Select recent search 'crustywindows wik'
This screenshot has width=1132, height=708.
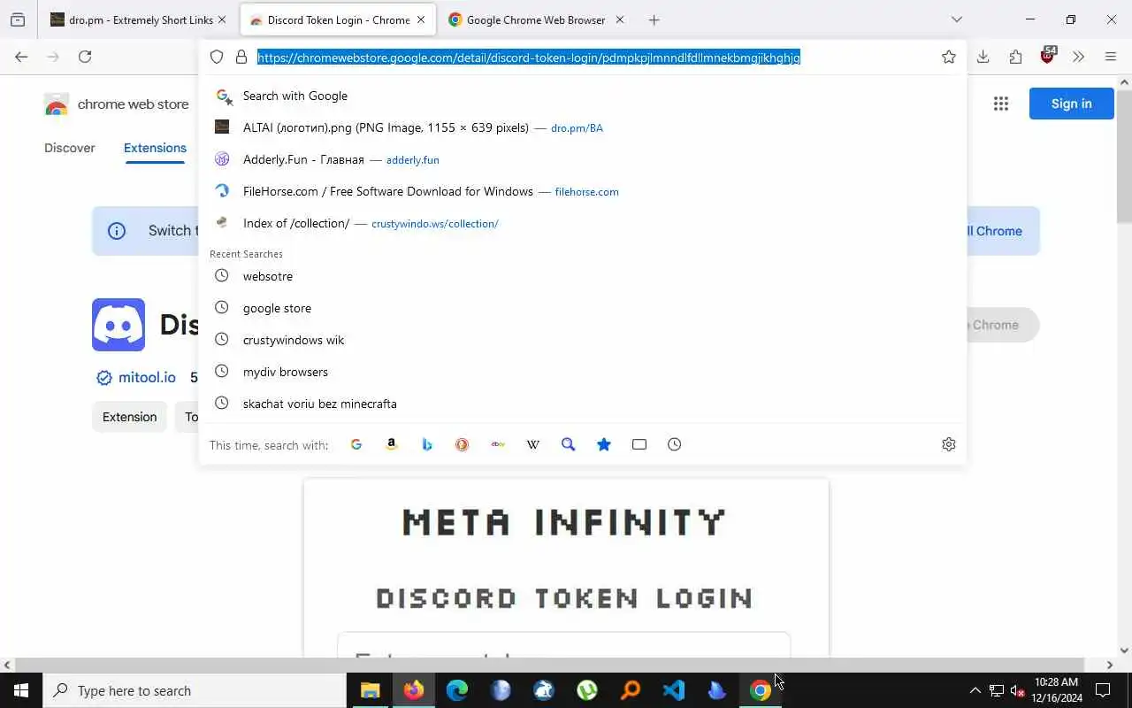(584, 340)
